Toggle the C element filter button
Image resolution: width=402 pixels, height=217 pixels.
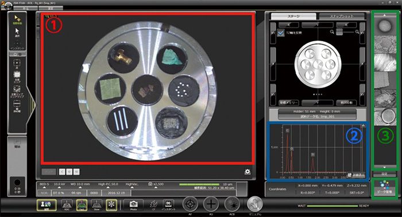pos(62,172)
